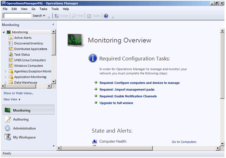Click the Authoring pencil icon
This screenshot has height=158, width=226.
coord(8,119)
